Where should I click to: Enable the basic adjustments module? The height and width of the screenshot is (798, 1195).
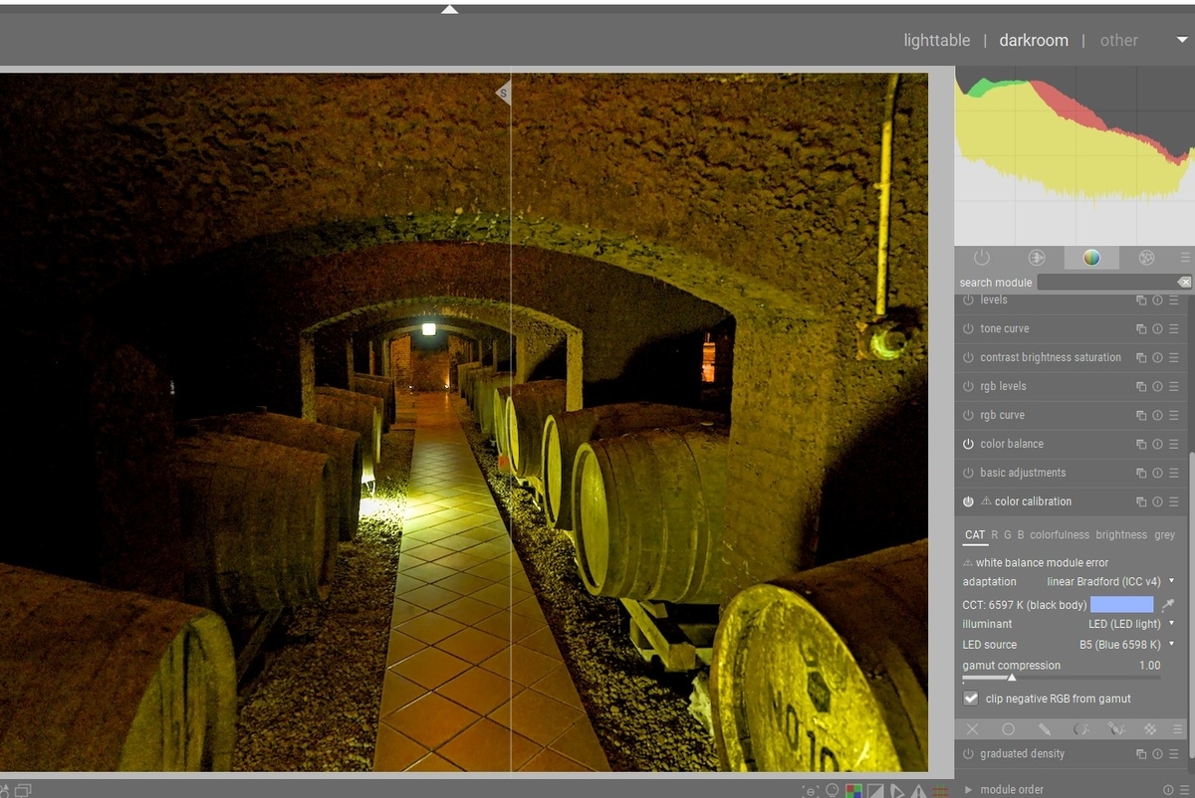coord(968,473)
